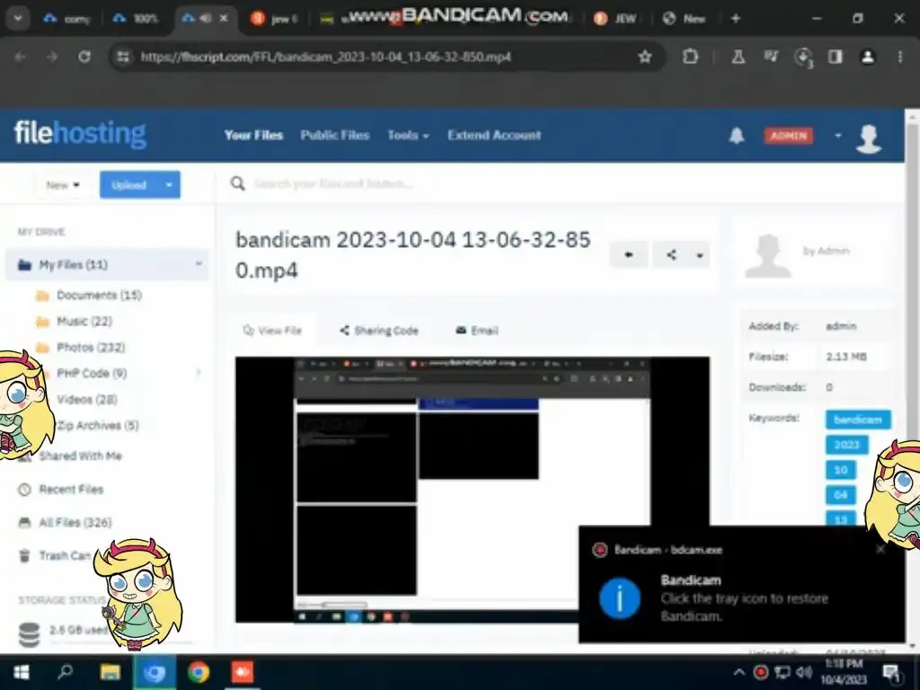
Task: Open taskbar search
Action: click(x=65, y=671)
